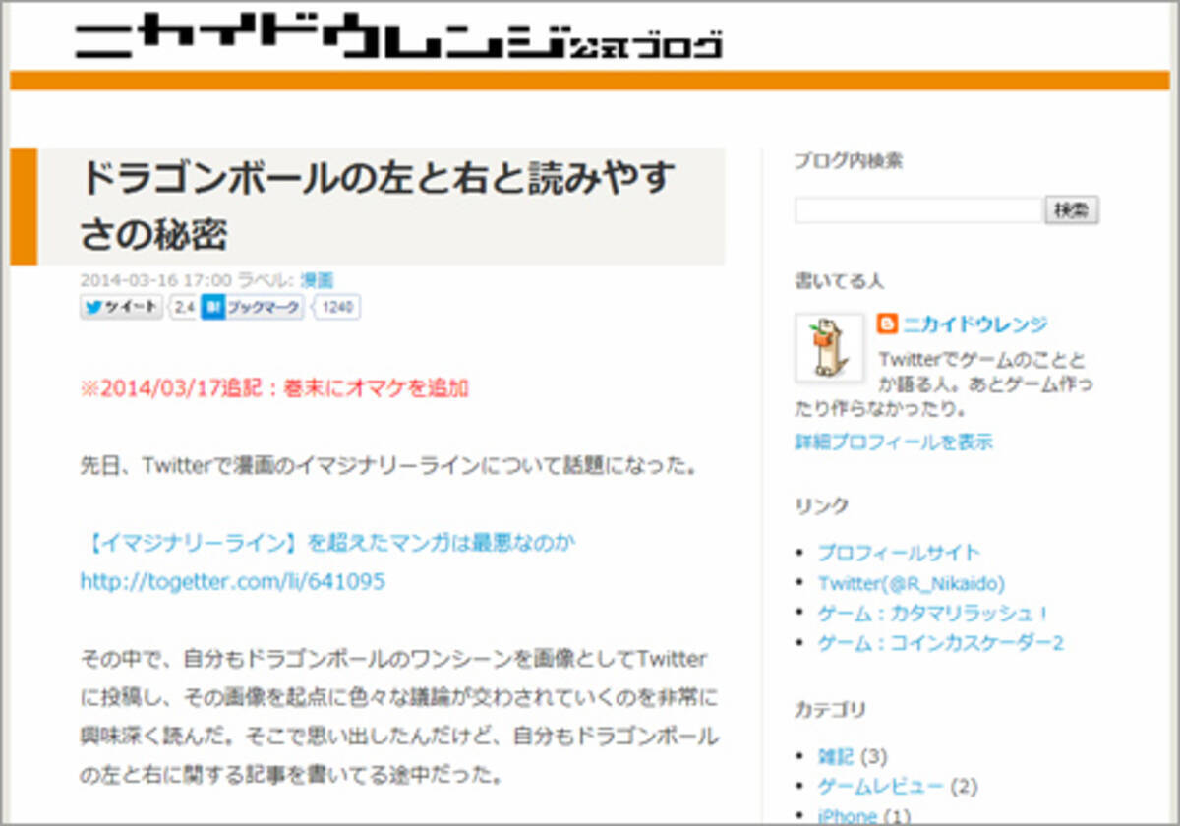Click the bookmark count 1240 bubble
Viewport: 1180px width, 826px height.
click(336, 307)
